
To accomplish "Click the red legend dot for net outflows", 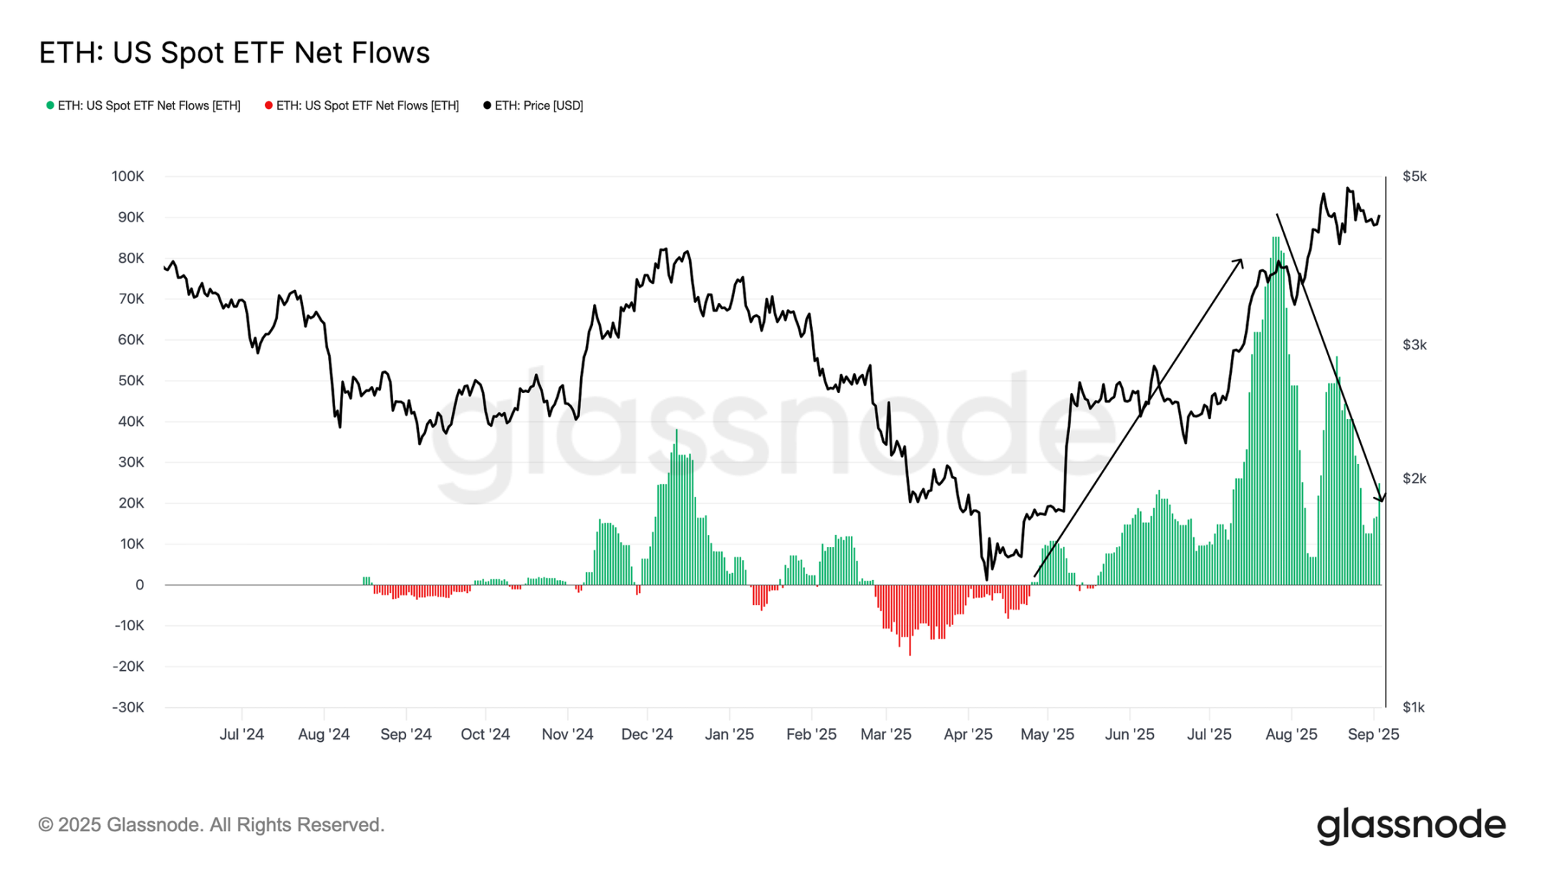I will pos(269,106).
